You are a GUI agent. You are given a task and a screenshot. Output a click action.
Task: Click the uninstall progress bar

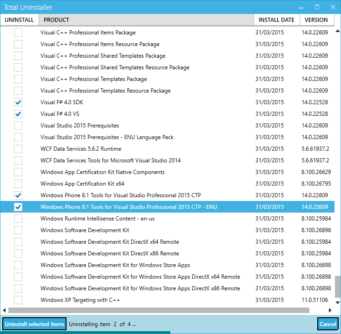click(170, 333)
